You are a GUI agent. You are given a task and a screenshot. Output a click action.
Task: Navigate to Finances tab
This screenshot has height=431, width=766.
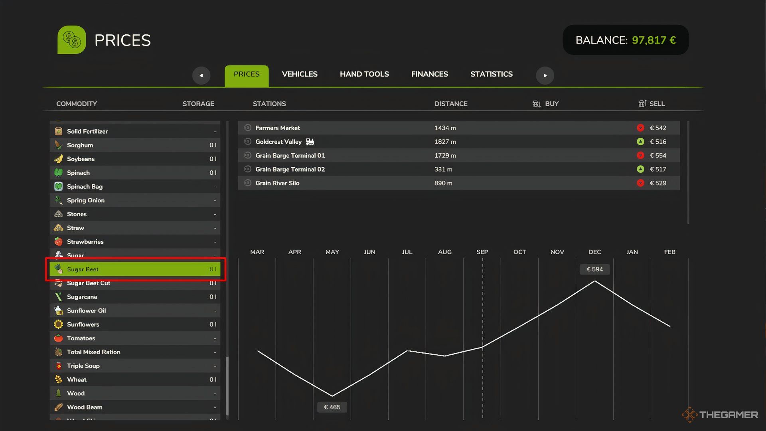pyautogui.click(x=429, y=74)
